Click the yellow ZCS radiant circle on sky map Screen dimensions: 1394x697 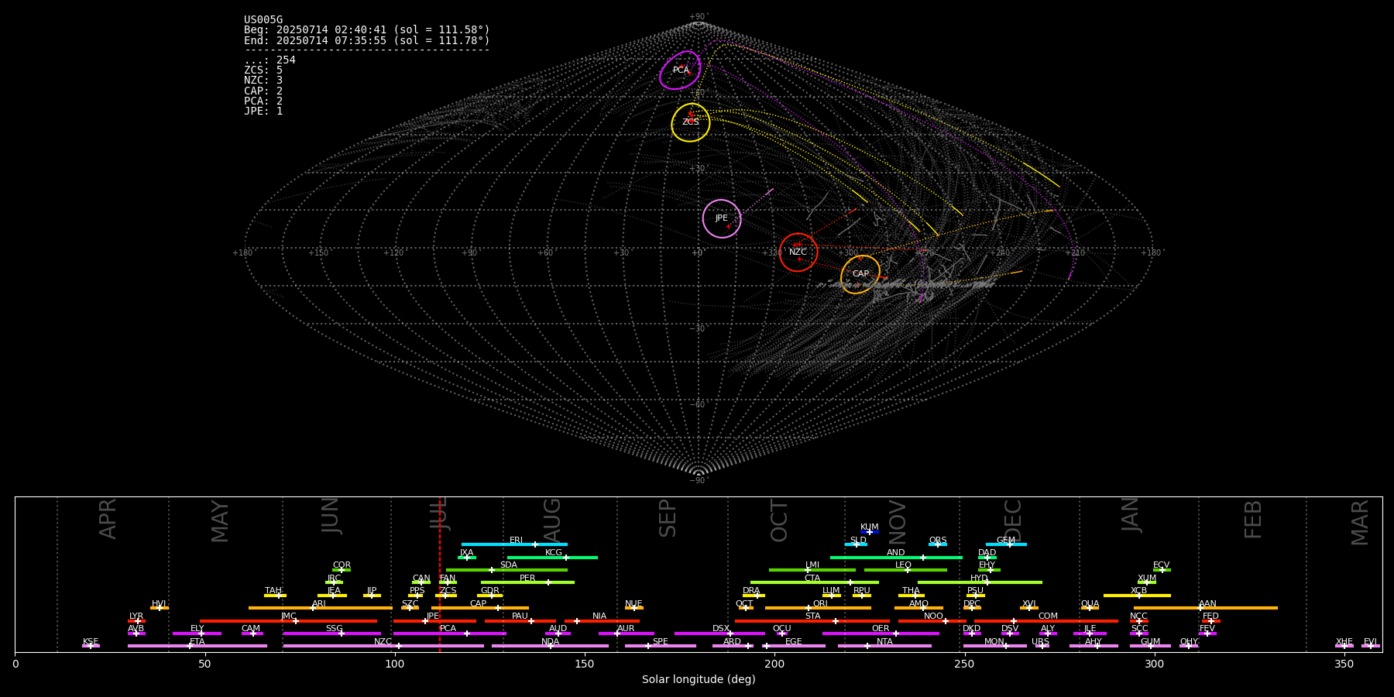point(691,122)
